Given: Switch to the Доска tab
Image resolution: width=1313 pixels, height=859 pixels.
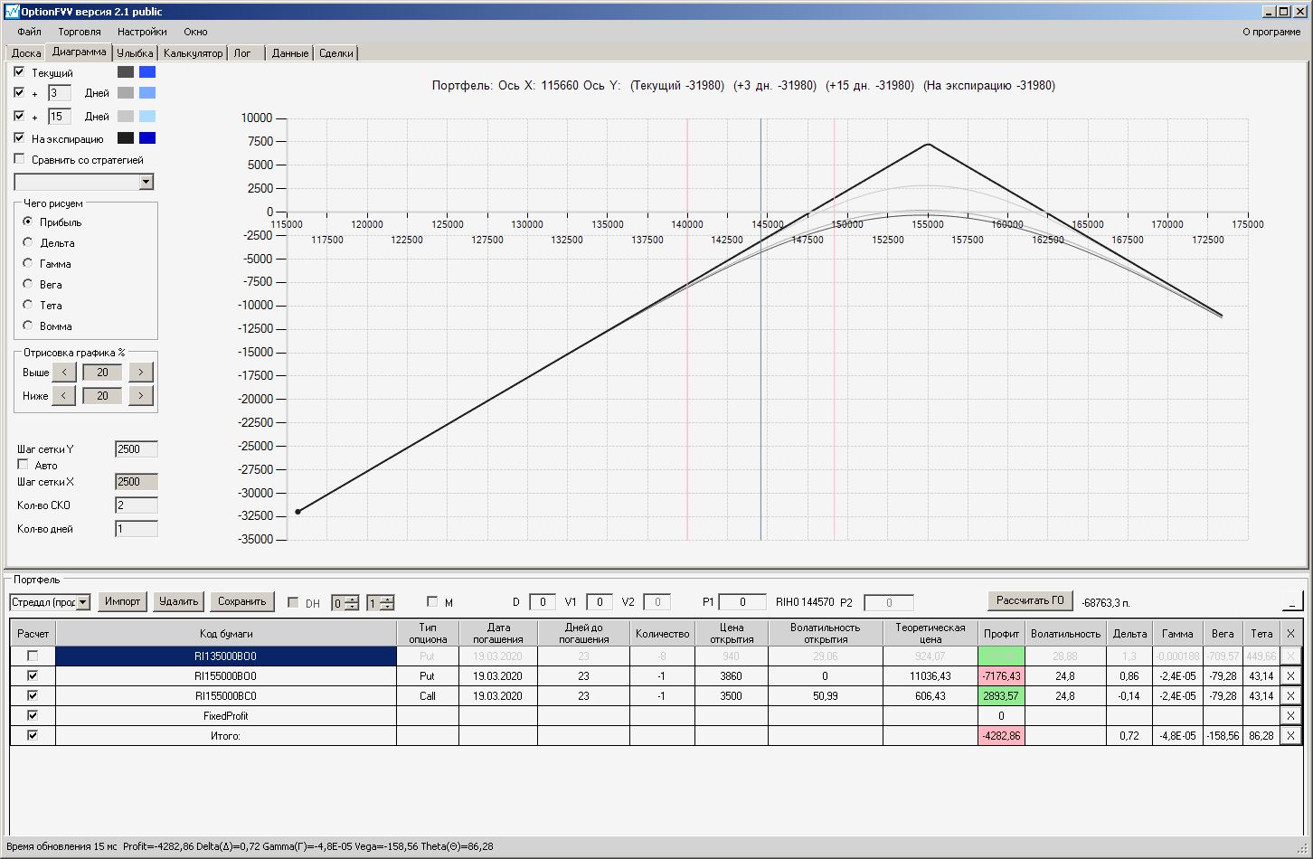Looking at the screenshot, I should pyautogui.click(x=26, y=53).
